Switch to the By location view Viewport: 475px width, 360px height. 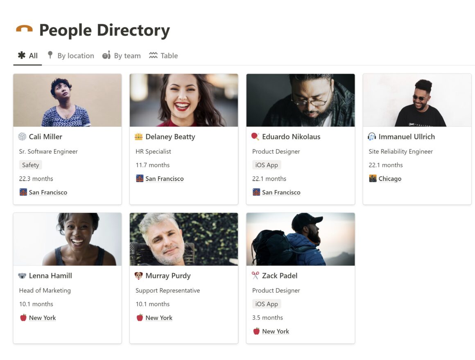70,56
